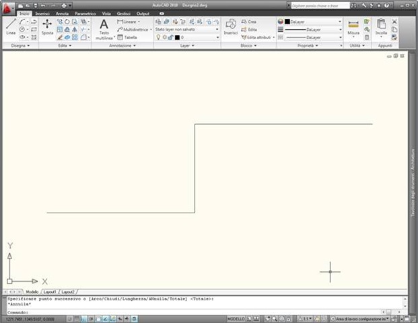Select the array tool in Edita panel
This screenshot has width=418, height=323.
[75, 37]
